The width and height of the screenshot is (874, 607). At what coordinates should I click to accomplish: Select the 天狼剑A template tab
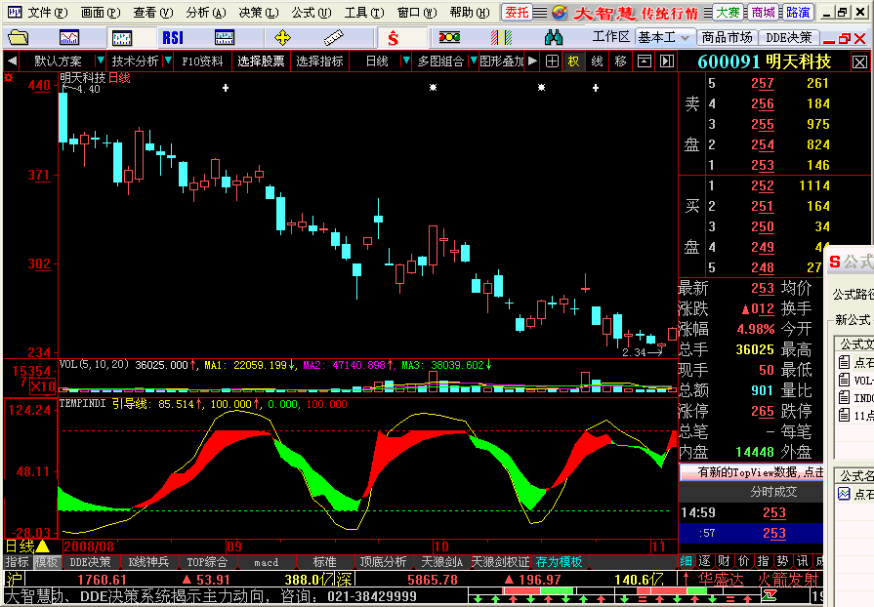[441, 562]
